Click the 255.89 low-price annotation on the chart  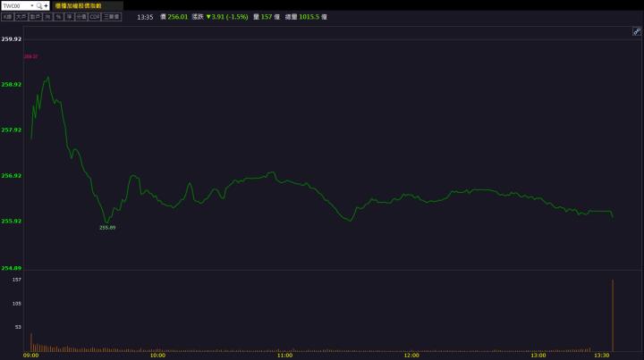107,228
